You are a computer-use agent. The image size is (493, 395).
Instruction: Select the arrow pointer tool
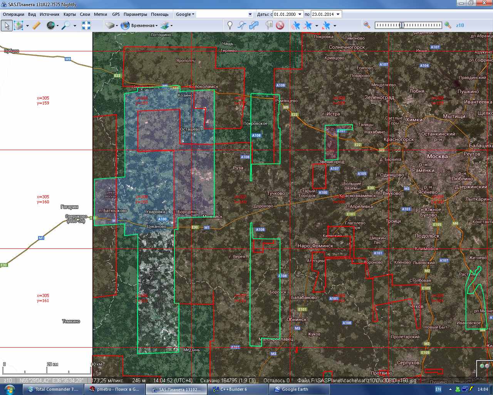7,25
